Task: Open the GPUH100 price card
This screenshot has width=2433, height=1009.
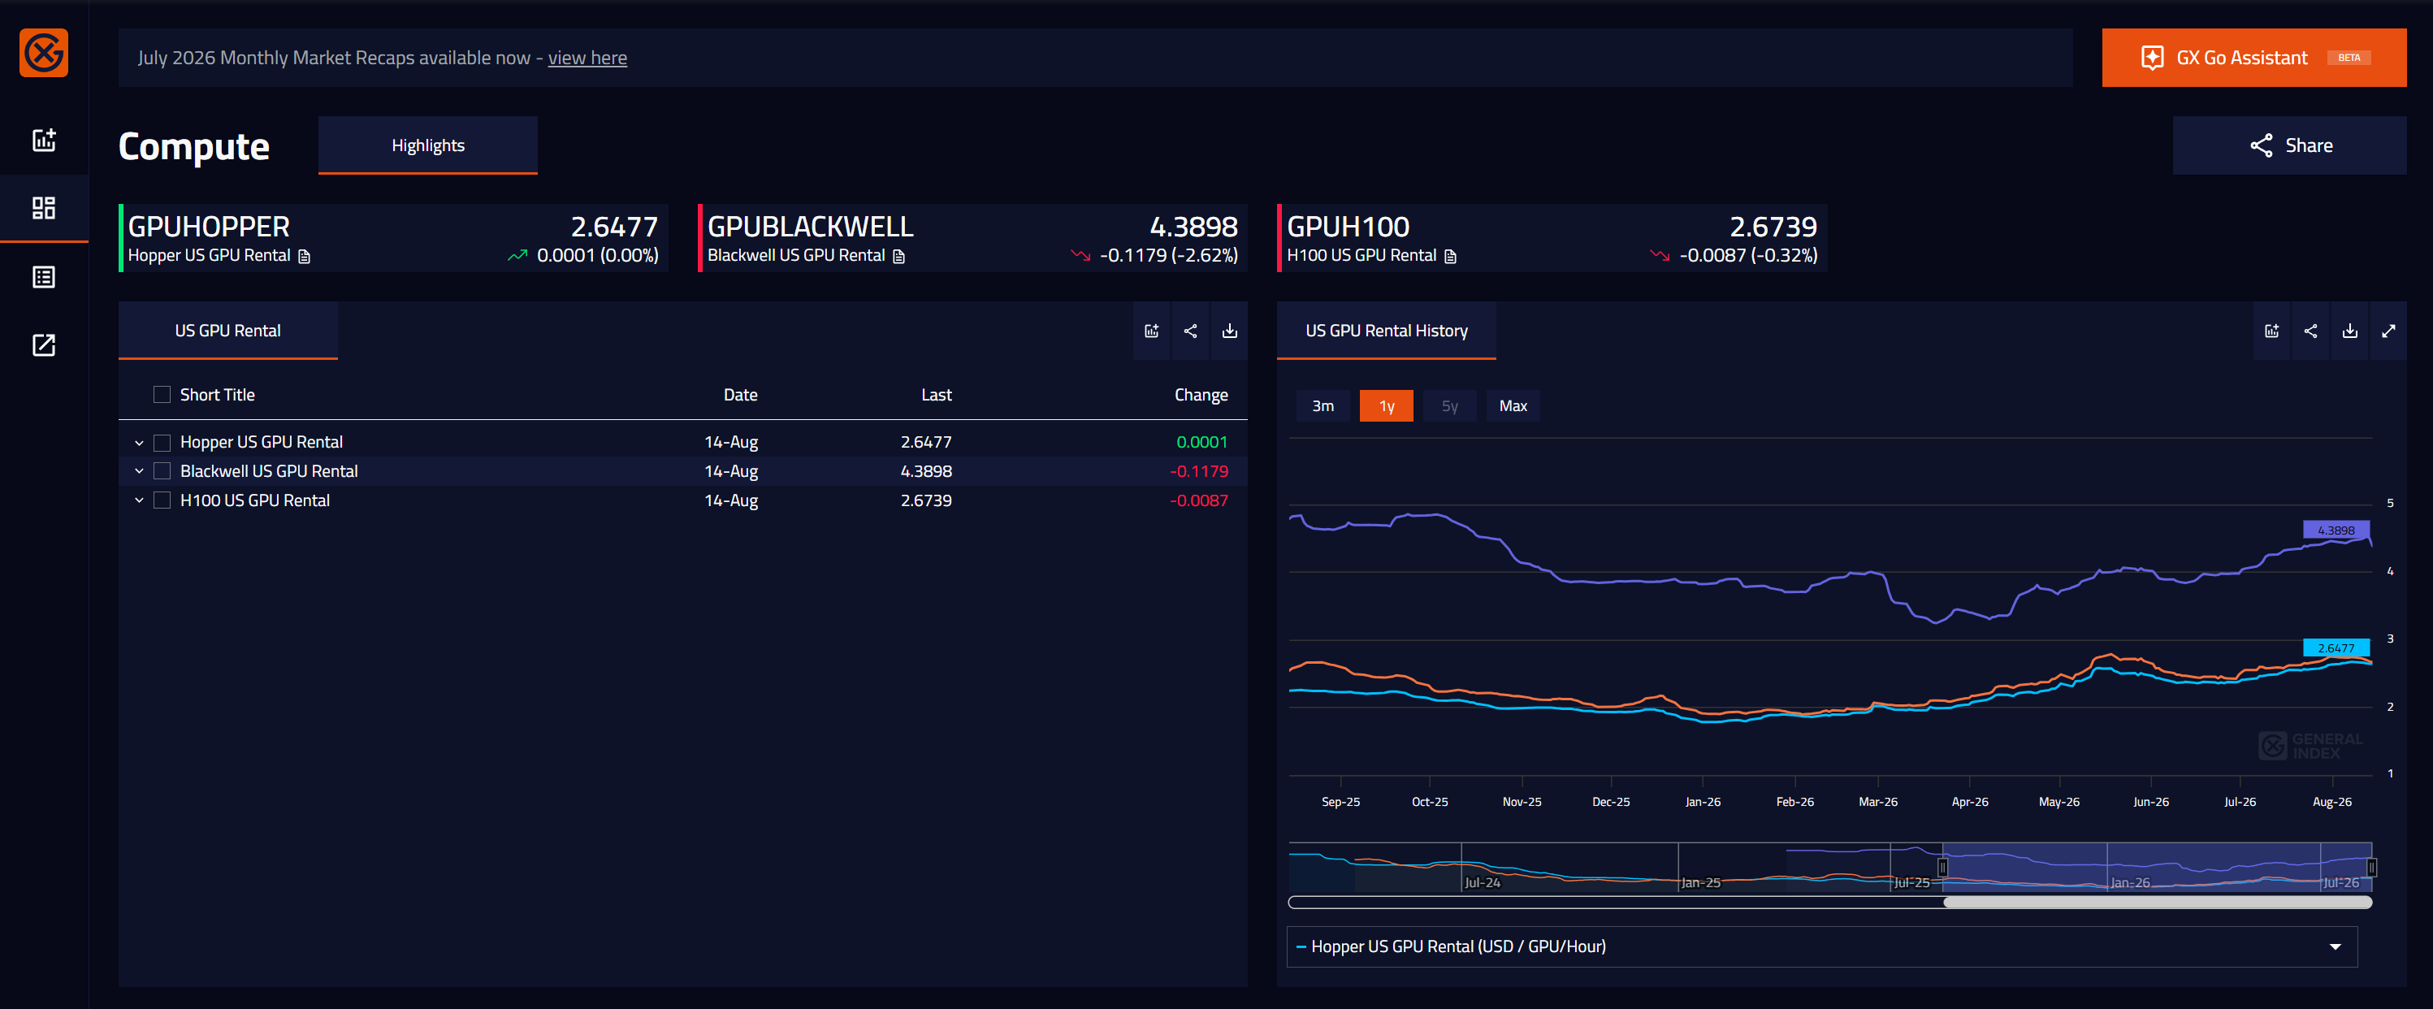Action: click(x=1552, y=238)
